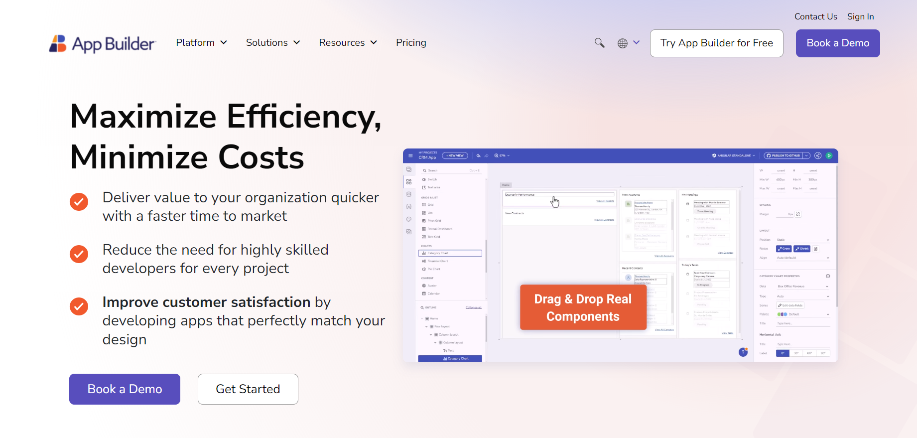The height and width of the screenshot is (438, 917).
Task: Click the Default palette color swatch
Action: pyautogui.click(x=783, y=314)
